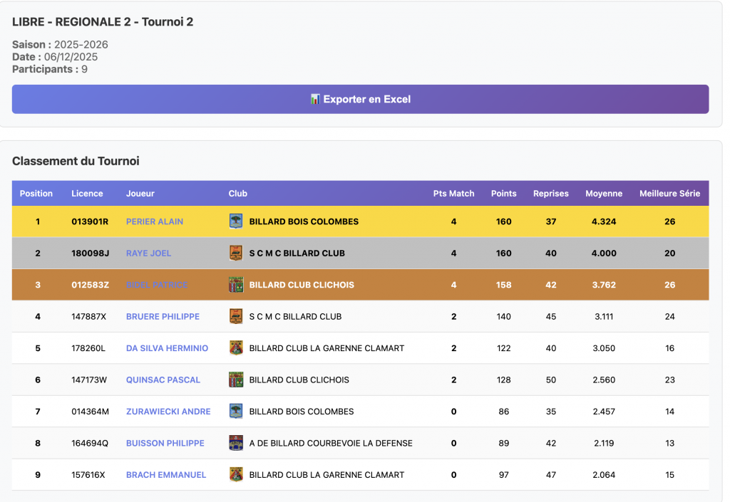Click the Courbevoie La Defense club crest
This screenshot has width=730, height=502.
[236, 443]
